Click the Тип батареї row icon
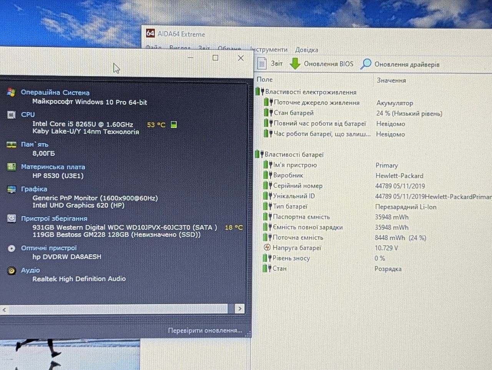The width and height of the screenshot is (492, 370). 268,206
